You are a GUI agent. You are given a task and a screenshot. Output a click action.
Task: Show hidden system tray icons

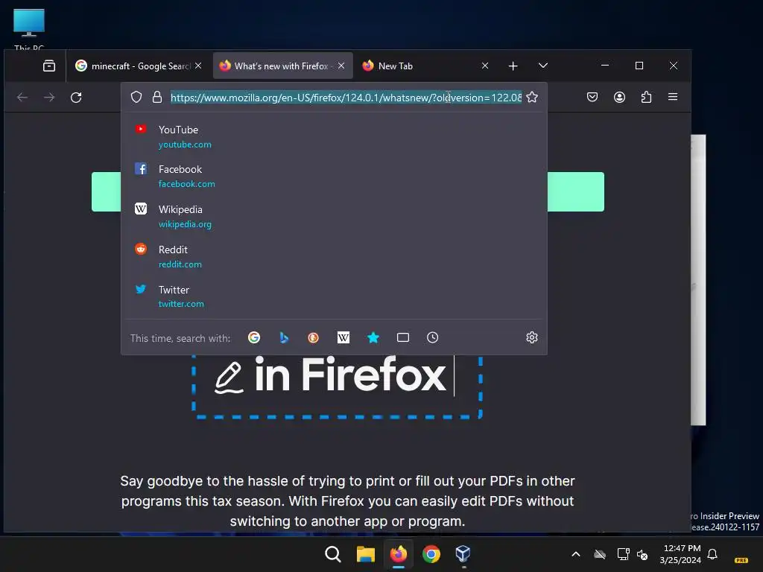point(576,554)
